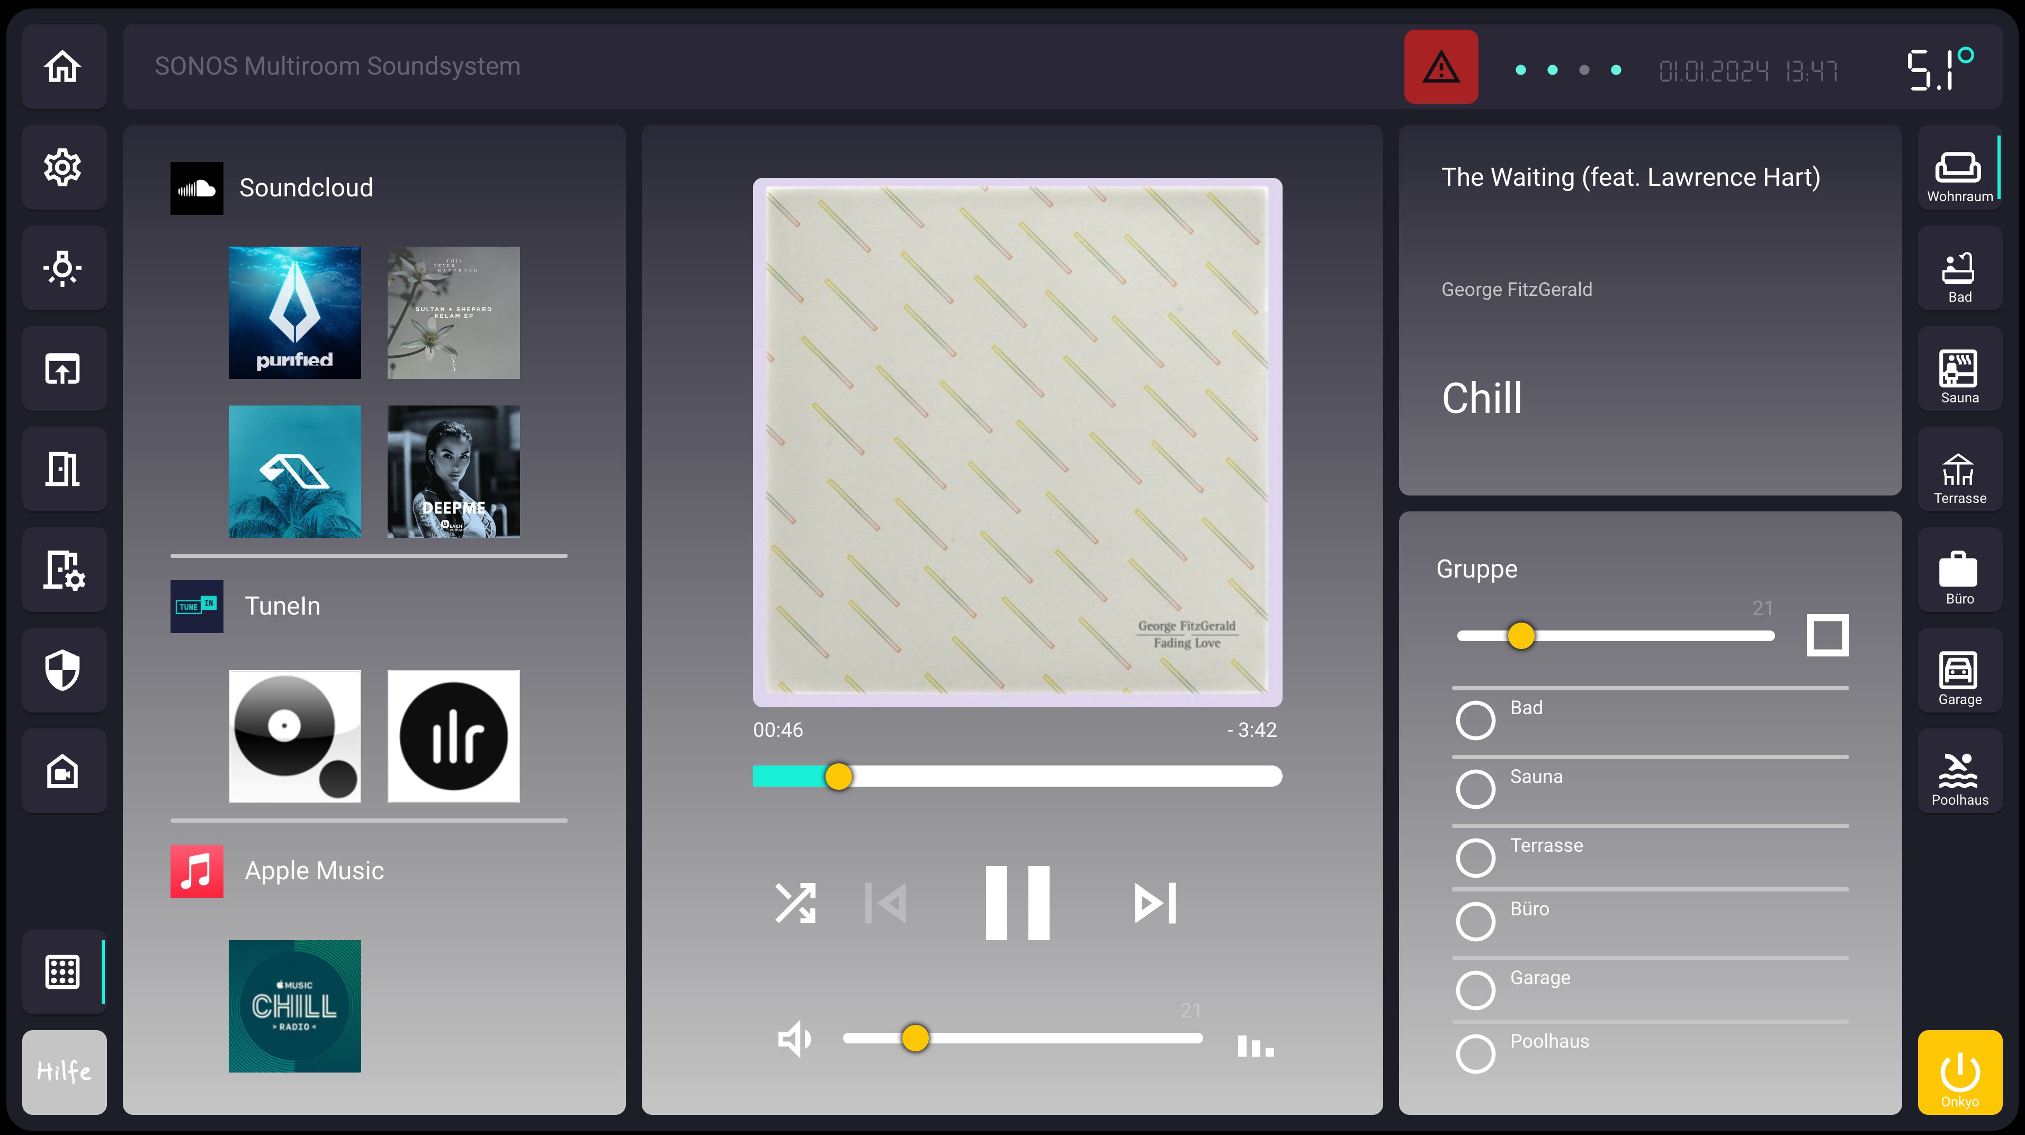This screenshot has height=1135, width=2025.
Task: Open the settings gear icon
Action: 63,167
